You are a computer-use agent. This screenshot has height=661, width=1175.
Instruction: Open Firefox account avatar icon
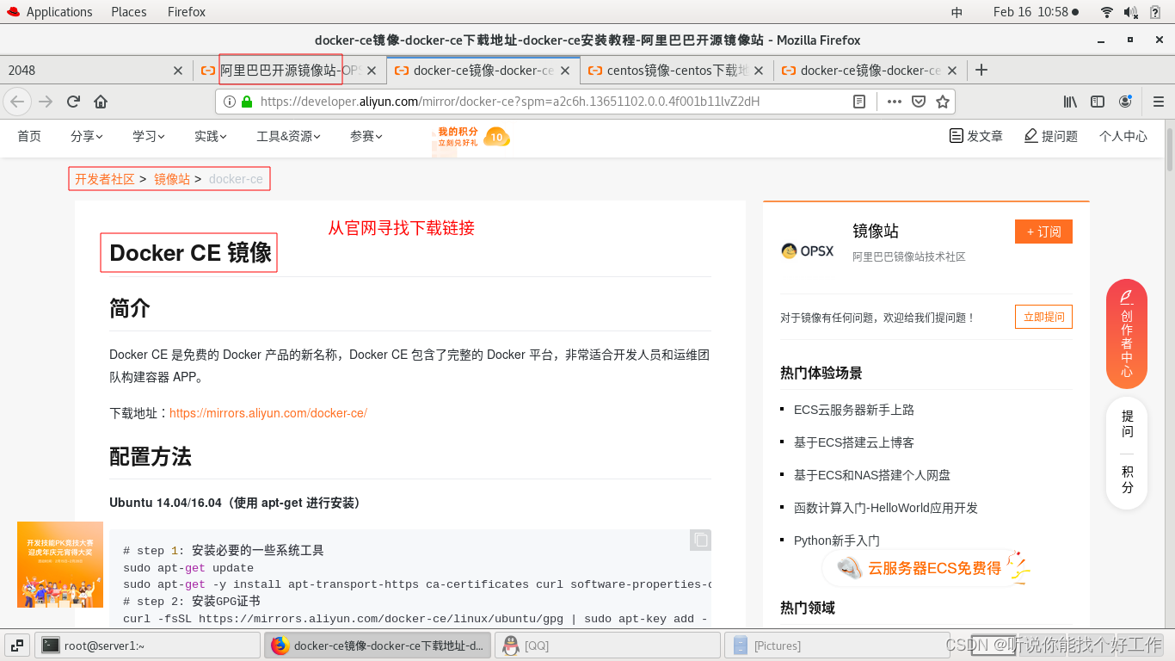1125,102
